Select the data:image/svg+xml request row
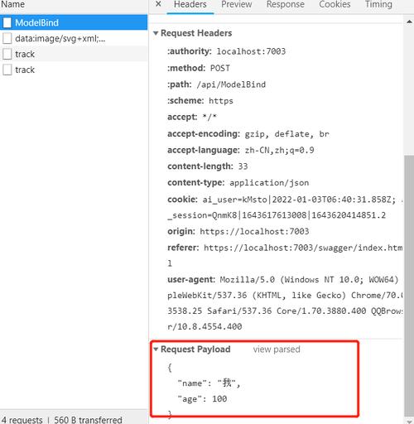This screenshot has width=414, height=424. pyautogui.click(x=74, y=38)
